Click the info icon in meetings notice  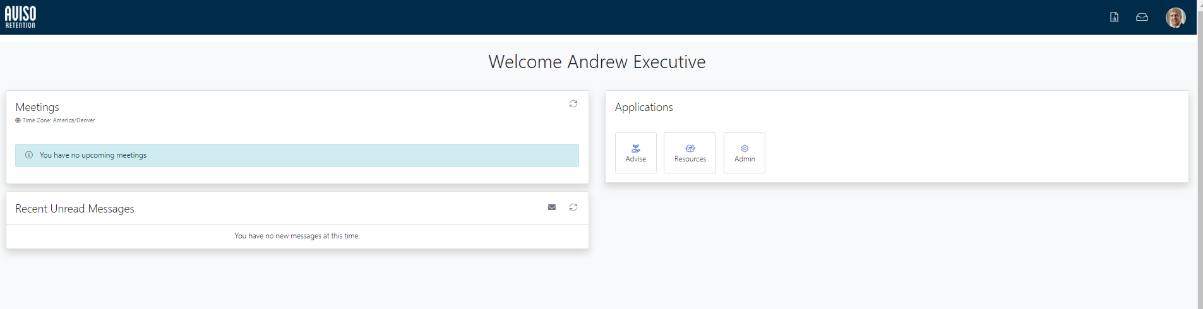pos(29,155)
